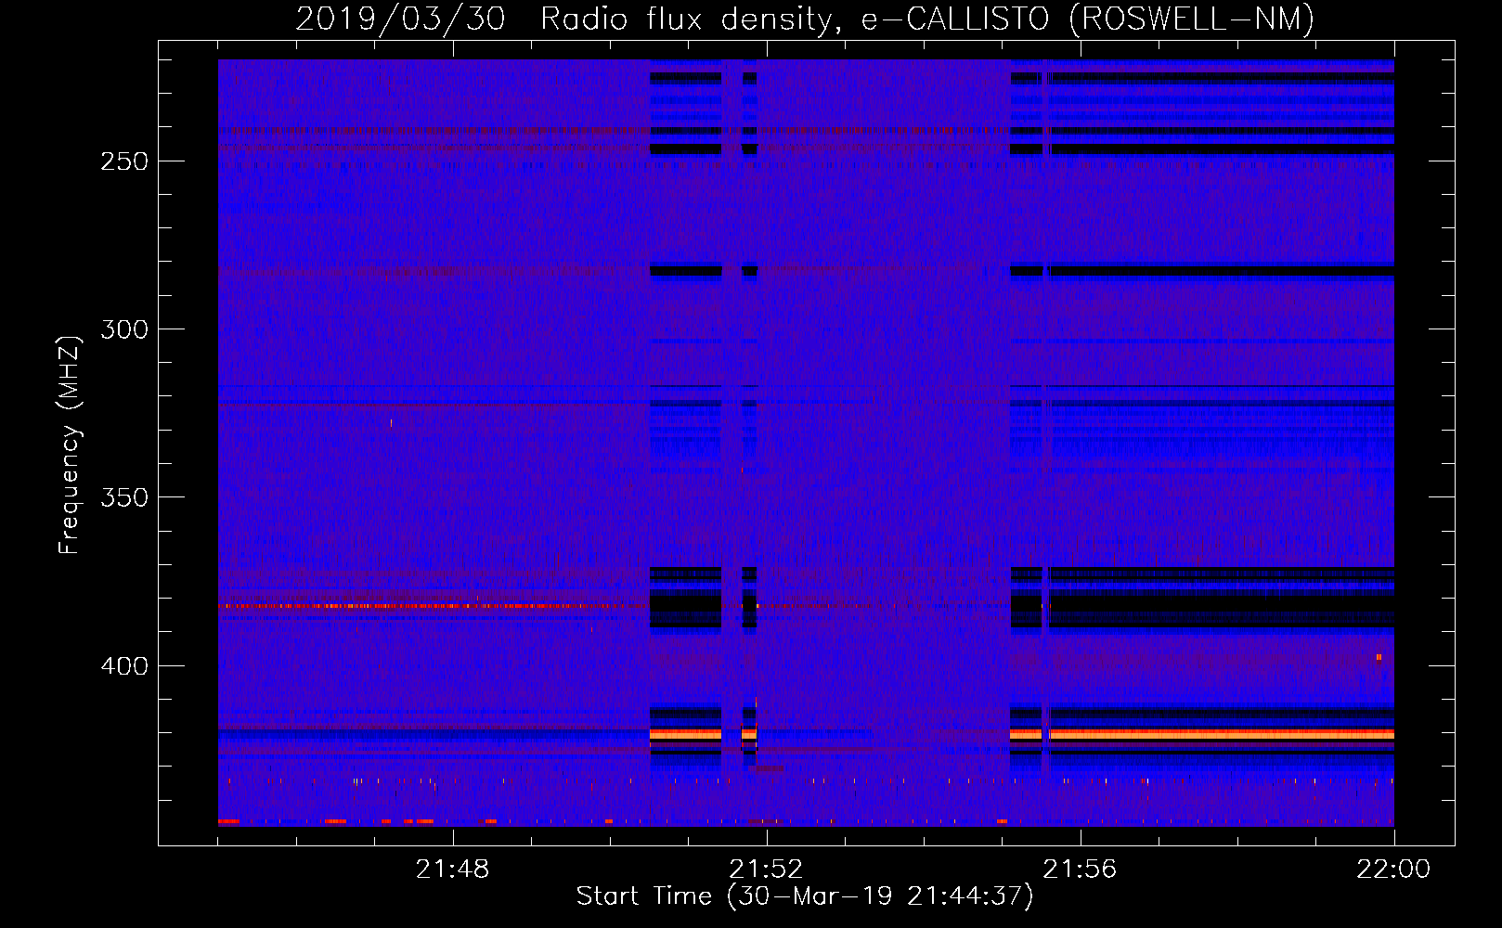Click the 250 frequency tick label
This screenshot has height=928, width=1502.
coord(123,161)
